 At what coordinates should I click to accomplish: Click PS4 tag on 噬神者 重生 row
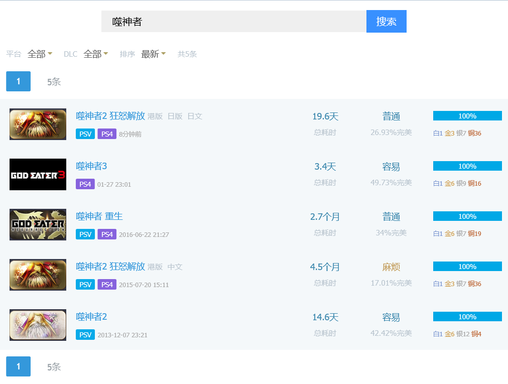tap(107, 234)
